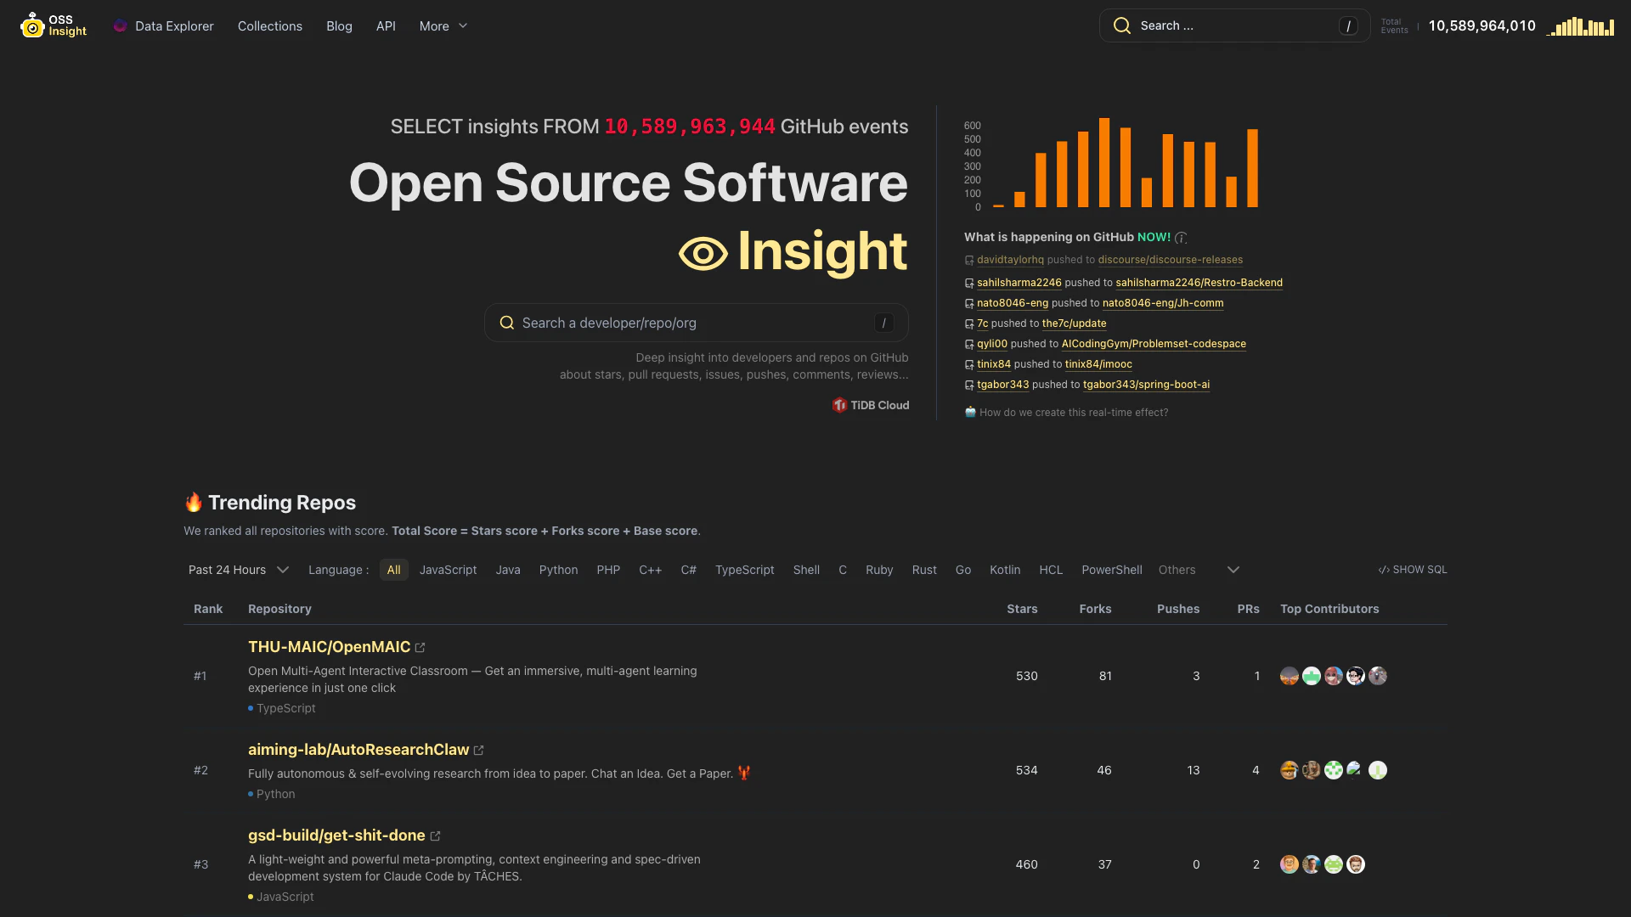Open external link icon beside THU-MAIC/OpenMAIC
This screenshot has height=917, width=1631.
pyautogui.click(x=420, y=648)
